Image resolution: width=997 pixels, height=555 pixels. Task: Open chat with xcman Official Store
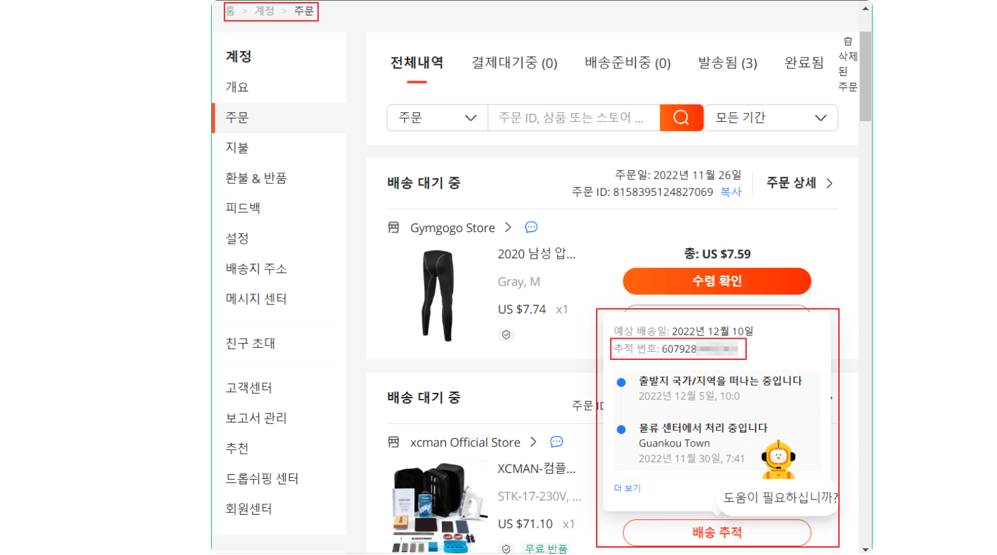(x=556, y=442)
